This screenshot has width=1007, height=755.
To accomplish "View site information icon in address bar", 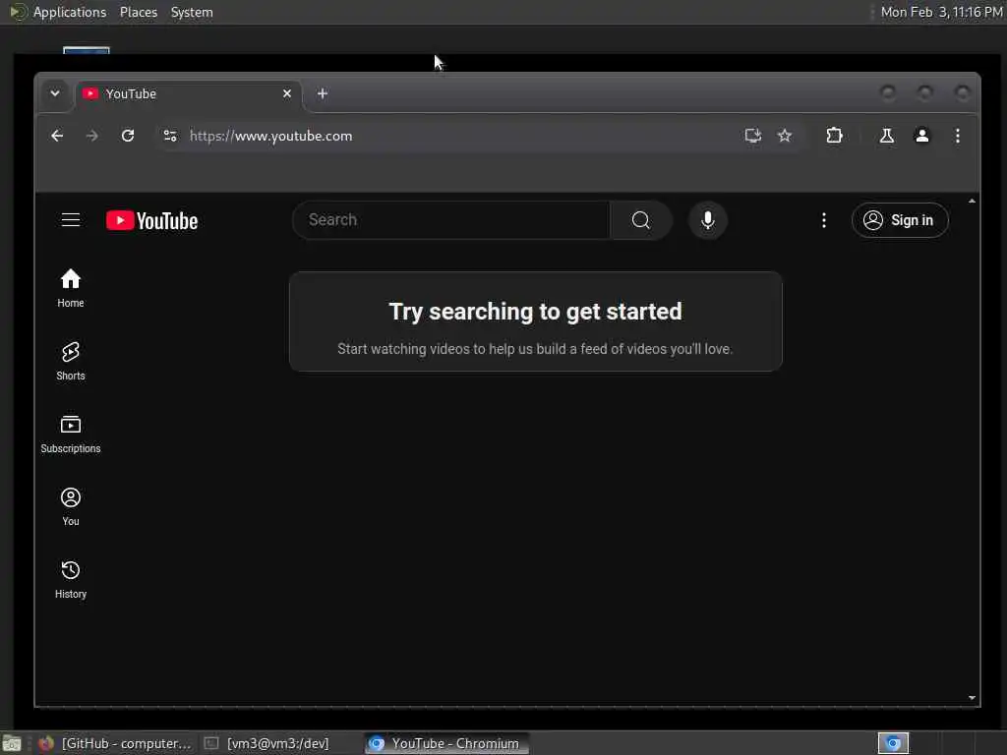I will click(170, 136).
